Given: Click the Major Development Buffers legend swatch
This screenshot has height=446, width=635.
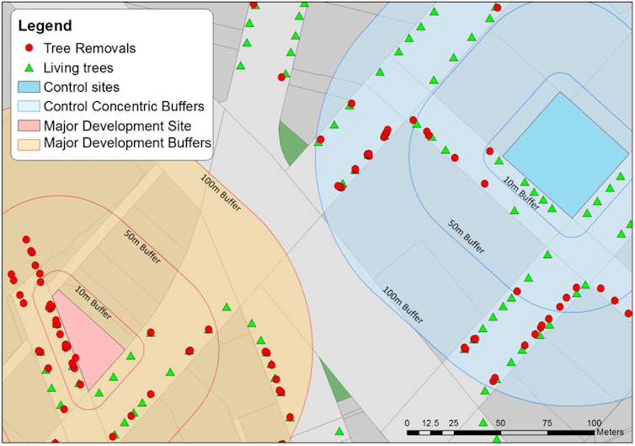Looking at the screenshot, I should [x=29, y=143].
